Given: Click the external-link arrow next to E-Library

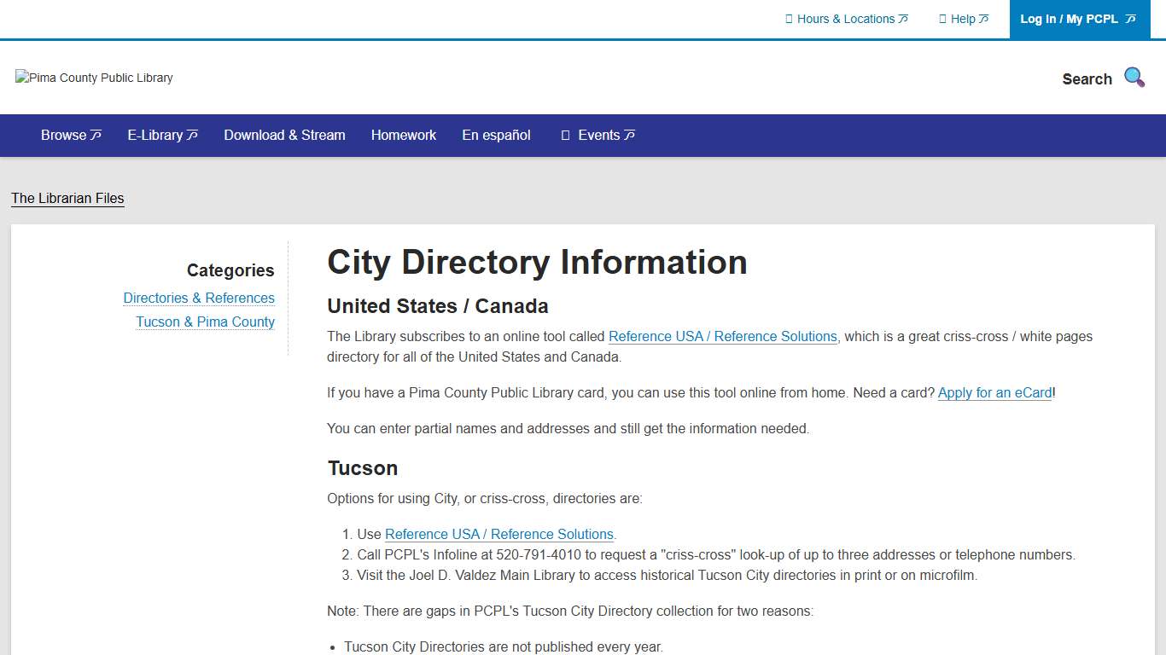Looking at the screenshot, I should coord(192,135).
